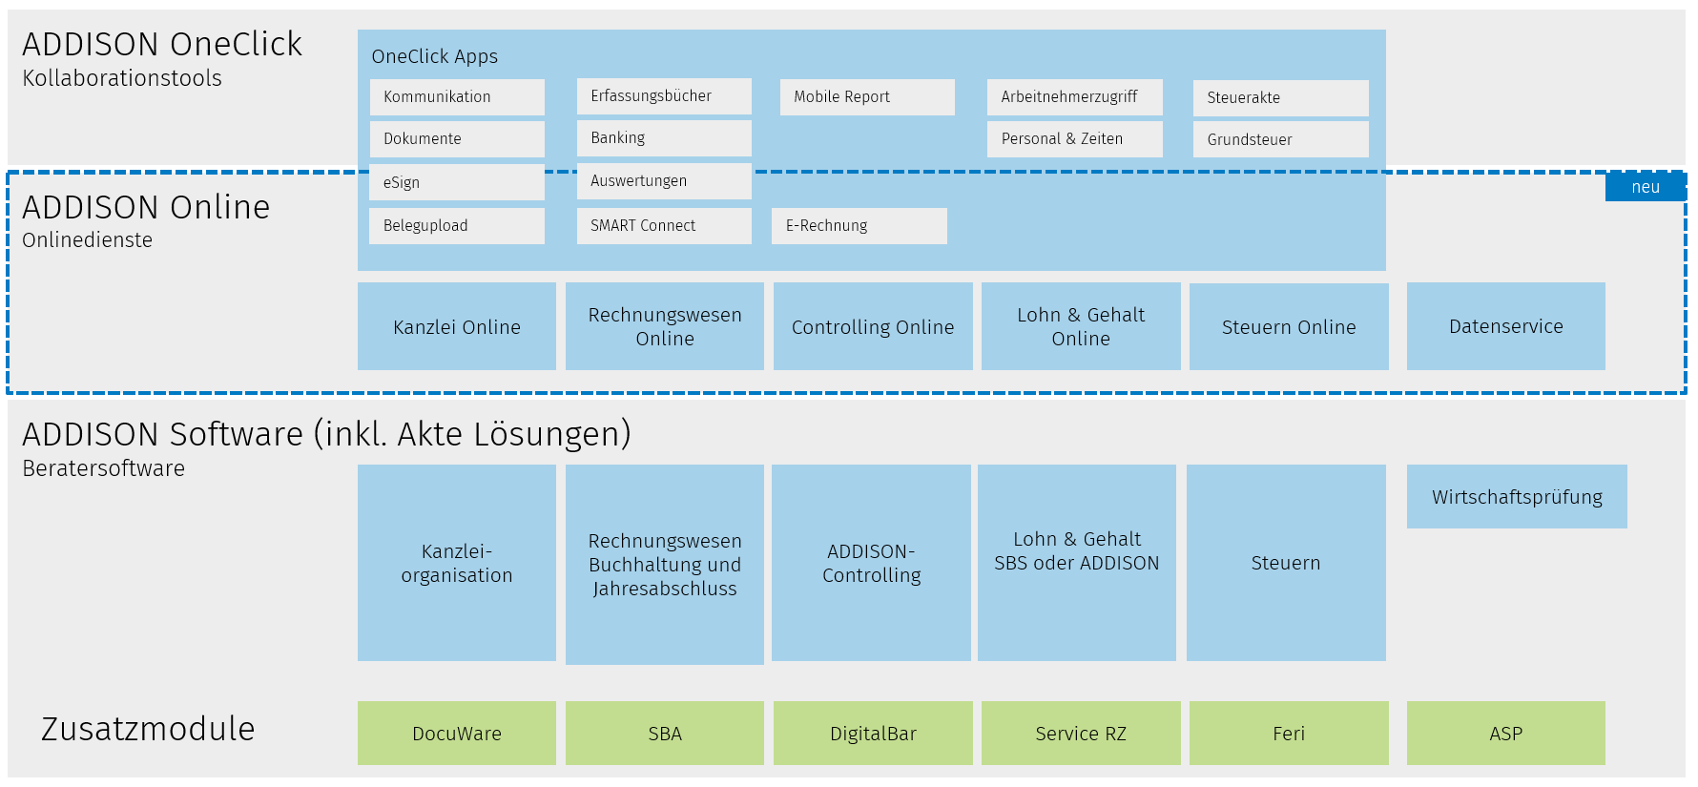Click the ADDISON OneClick heading
1698x787 pixels.
162,44
